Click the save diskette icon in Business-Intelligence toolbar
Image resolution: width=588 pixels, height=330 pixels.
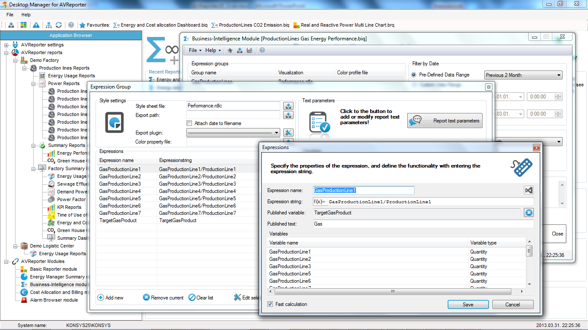pyautogui.click(x=249, y=50)
